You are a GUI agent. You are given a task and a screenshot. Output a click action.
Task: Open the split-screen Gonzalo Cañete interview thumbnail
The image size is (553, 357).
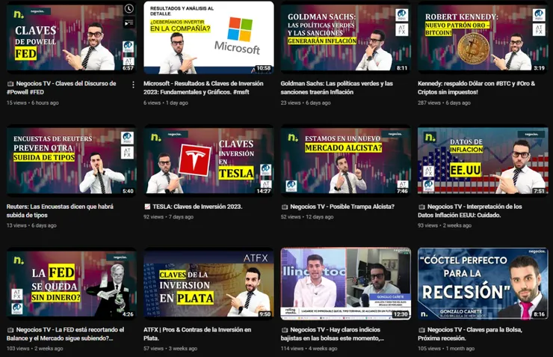click(x=345, y=284)
